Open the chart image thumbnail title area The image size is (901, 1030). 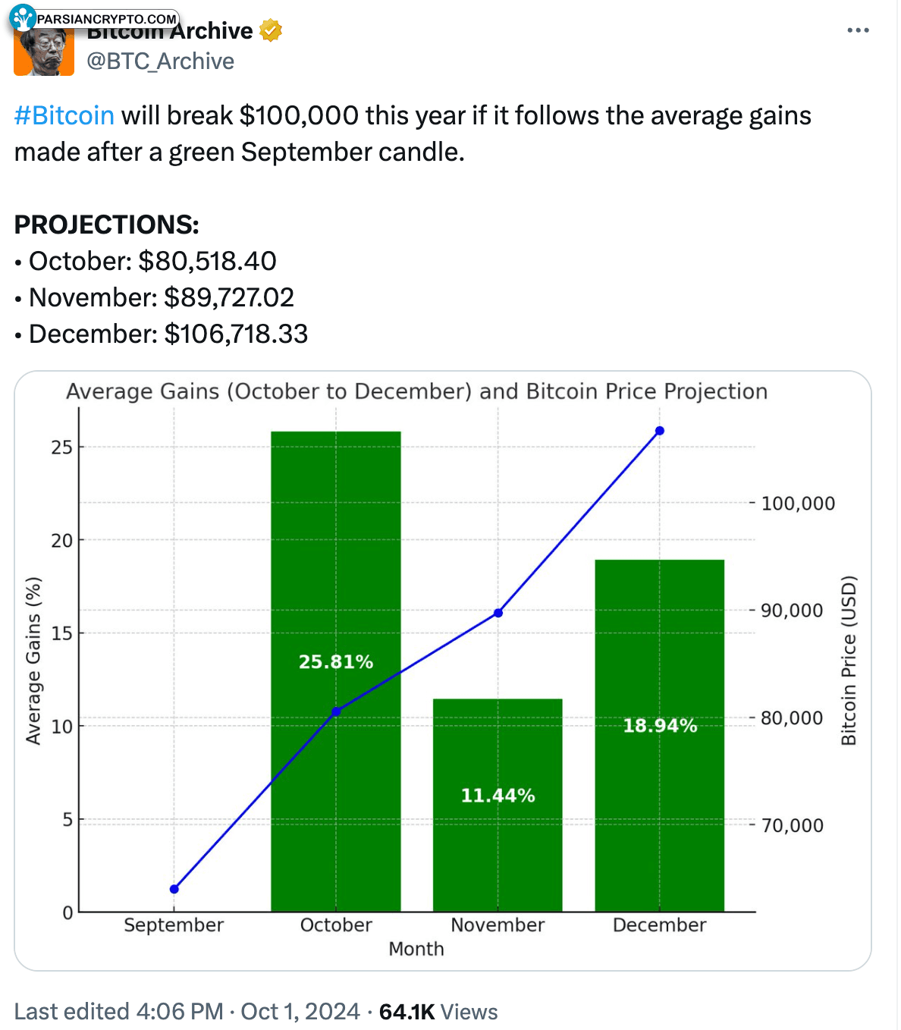(x=416, y=391)
